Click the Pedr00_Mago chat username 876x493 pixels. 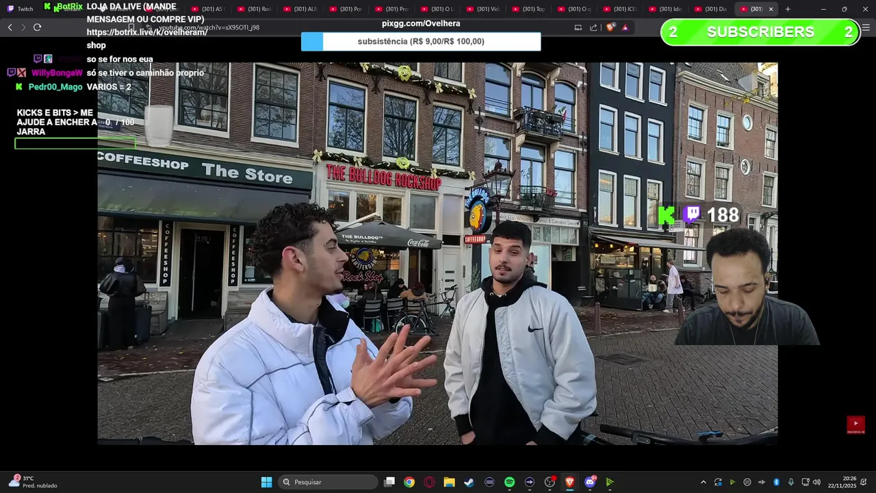click(x=55, y=87)
